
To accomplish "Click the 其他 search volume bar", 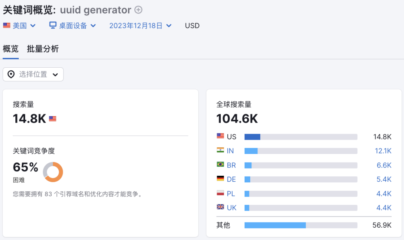I will (x=275, y=225).
